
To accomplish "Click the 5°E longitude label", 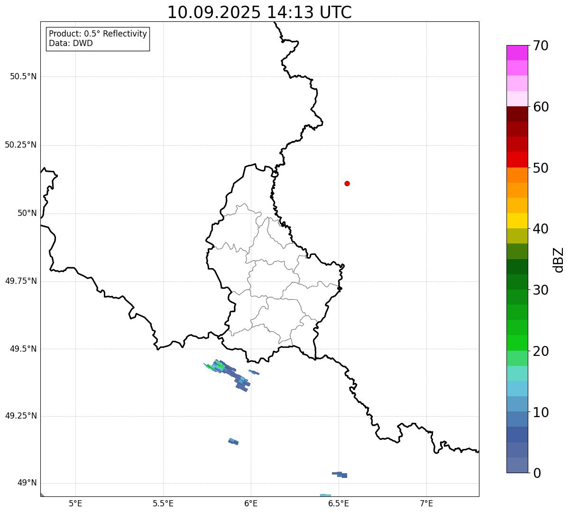I will coord(75,504).
